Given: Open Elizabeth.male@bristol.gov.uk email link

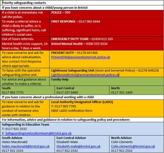Looking at the screenshot, I should click(x=78, y=146).
